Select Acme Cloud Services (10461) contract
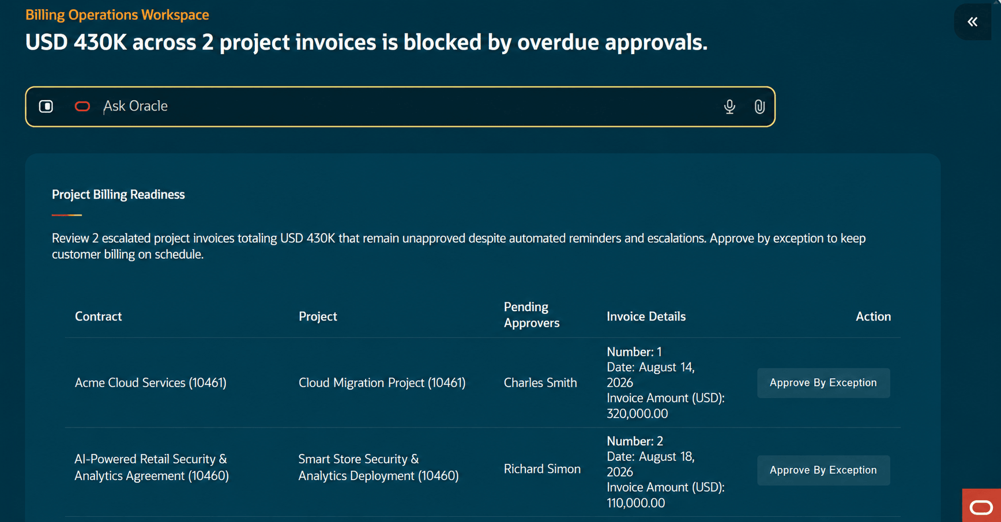The image size is (1001, 522). click(x=150, y=383)
